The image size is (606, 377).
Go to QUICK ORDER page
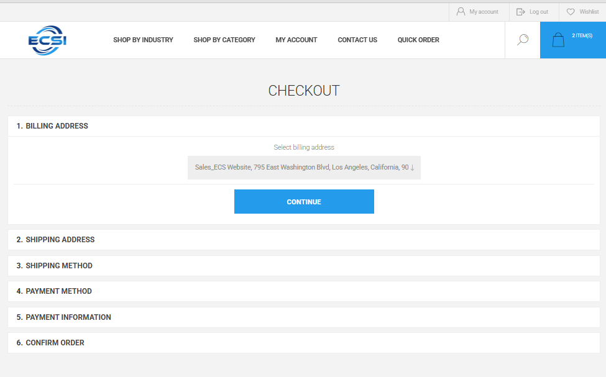click(x=418, y=40)
